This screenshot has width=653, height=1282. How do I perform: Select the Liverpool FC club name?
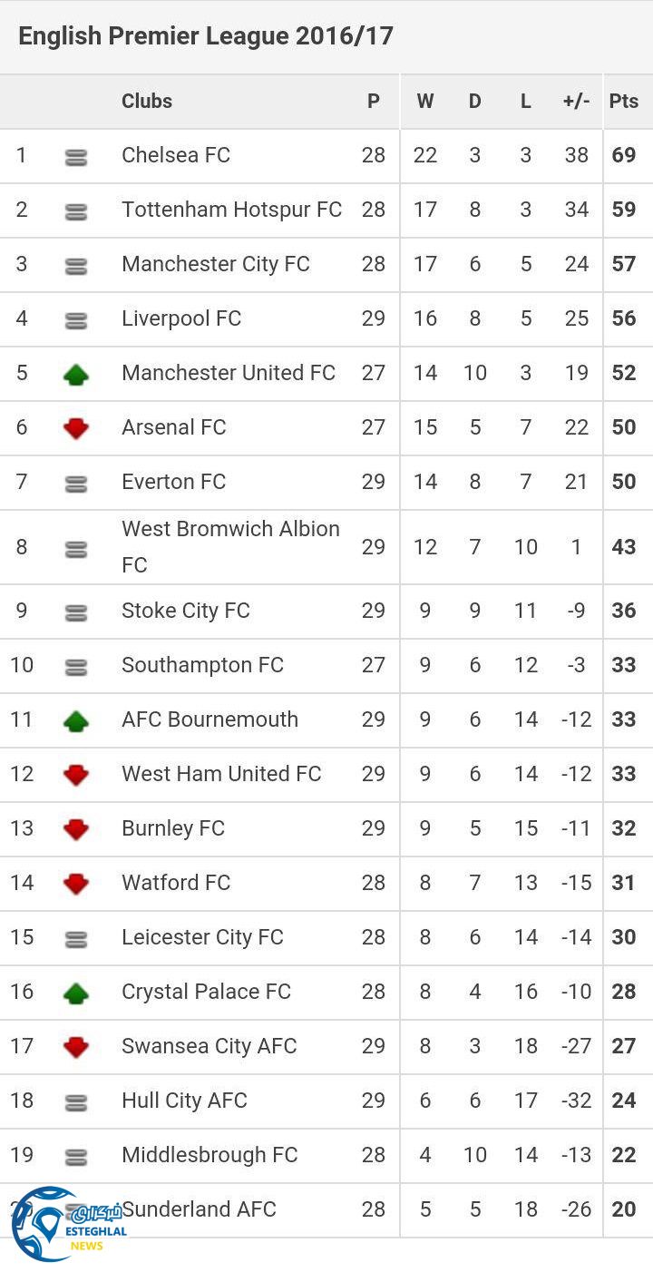(x=181, y=318)
